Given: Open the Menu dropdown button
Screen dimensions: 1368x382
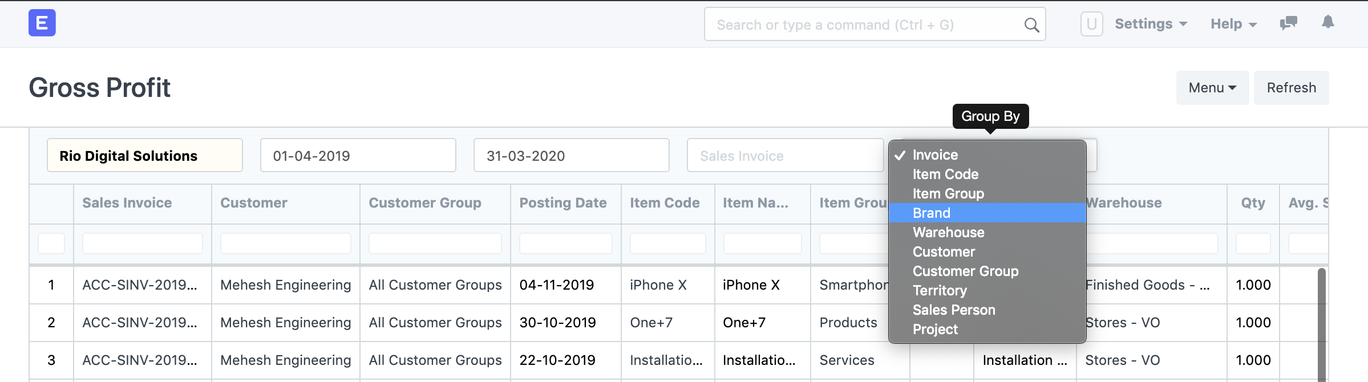Looking at the screenshot, I should 1212,88.
